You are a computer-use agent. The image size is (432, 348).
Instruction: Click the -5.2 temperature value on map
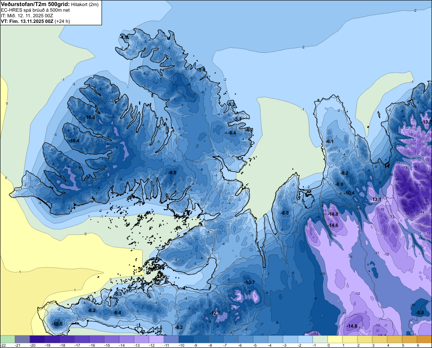click(x=232, y=104)
